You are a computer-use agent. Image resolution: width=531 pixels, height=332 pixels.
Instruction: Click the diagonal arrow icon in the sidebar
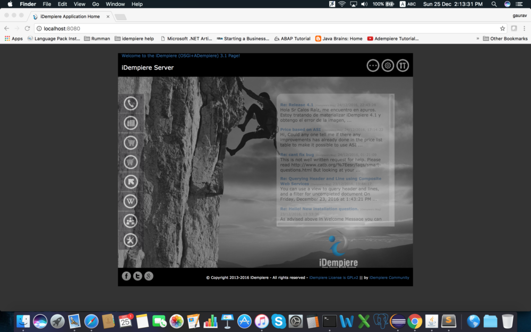pos(131,182)
